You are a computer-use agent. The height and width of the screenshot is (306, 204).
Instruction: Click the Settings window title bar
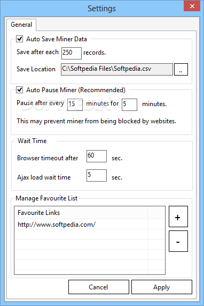point(91,9)
